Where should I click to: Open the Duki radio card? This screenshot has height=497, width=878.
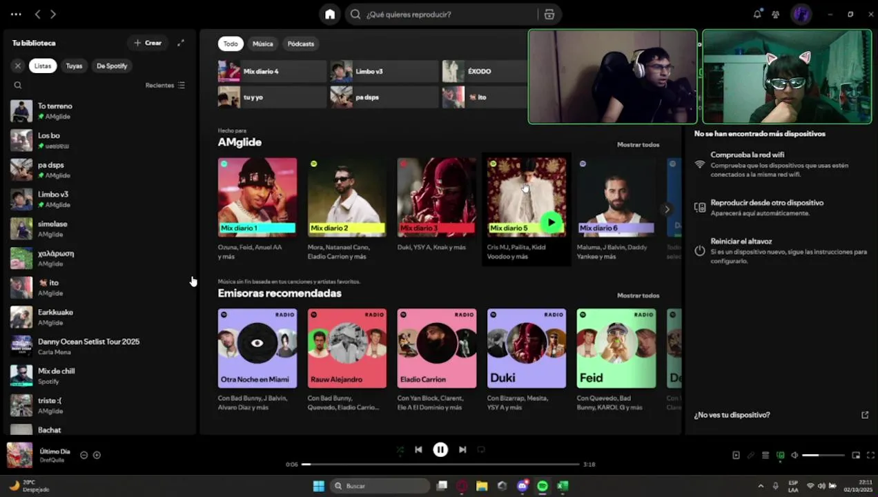[526, 348]
